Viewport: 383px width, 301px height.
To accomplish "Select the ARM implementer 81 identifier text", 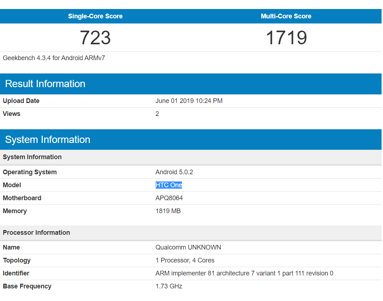I will click(x=244, y=273).
